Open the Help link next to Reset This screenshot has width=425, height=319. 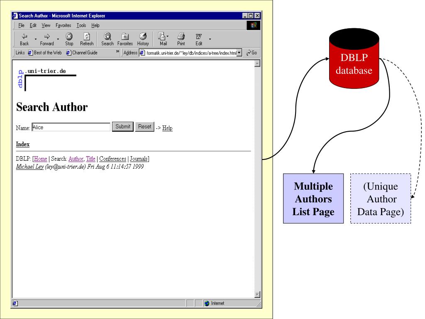click(167, 128)
